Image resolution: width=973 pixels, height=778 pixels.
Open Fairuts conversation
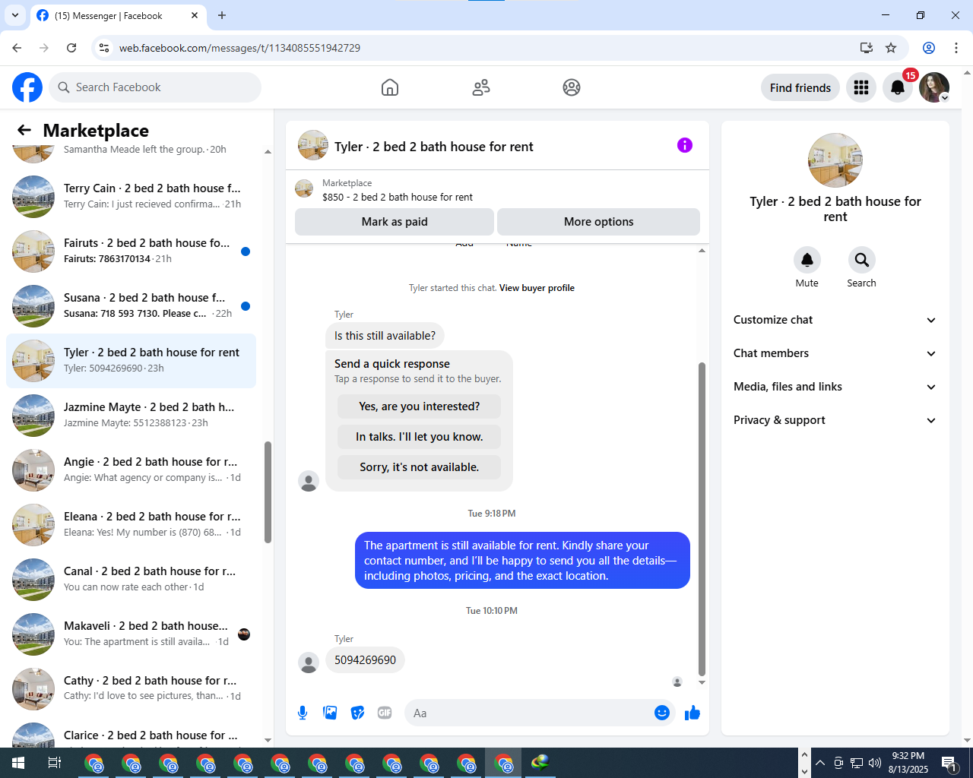click(131, 251)
